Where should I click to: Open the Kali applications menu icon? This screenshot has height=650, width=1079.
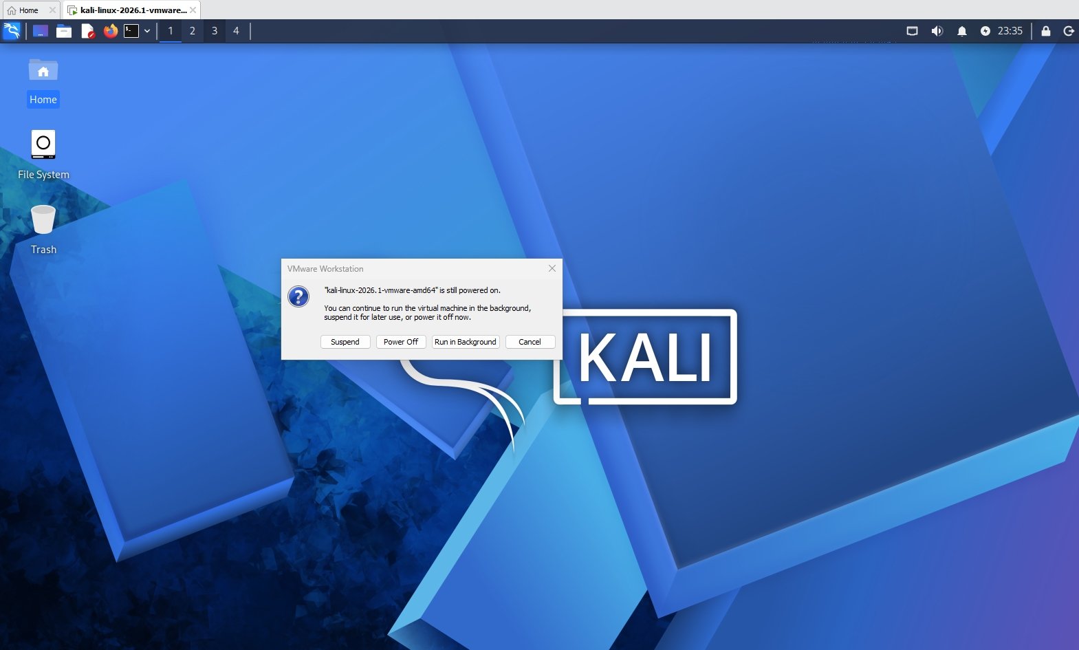coord(12,31)
